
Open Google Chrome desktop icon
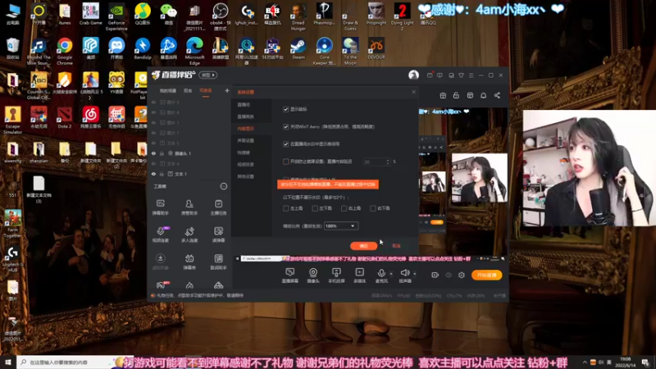pyautogui.click(x=65, y=51)
